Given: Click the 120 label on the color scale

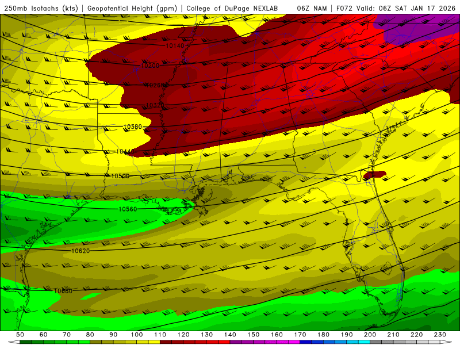Looking at the screenshot, I should coord(183,335).
